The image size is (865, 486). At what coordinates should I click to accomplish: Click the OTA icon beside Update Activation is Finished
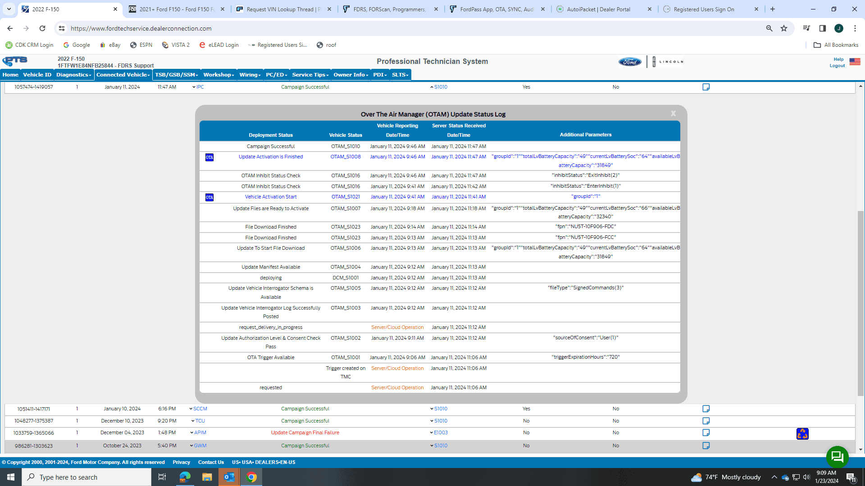pyautogui.click(x=209, y=157)
